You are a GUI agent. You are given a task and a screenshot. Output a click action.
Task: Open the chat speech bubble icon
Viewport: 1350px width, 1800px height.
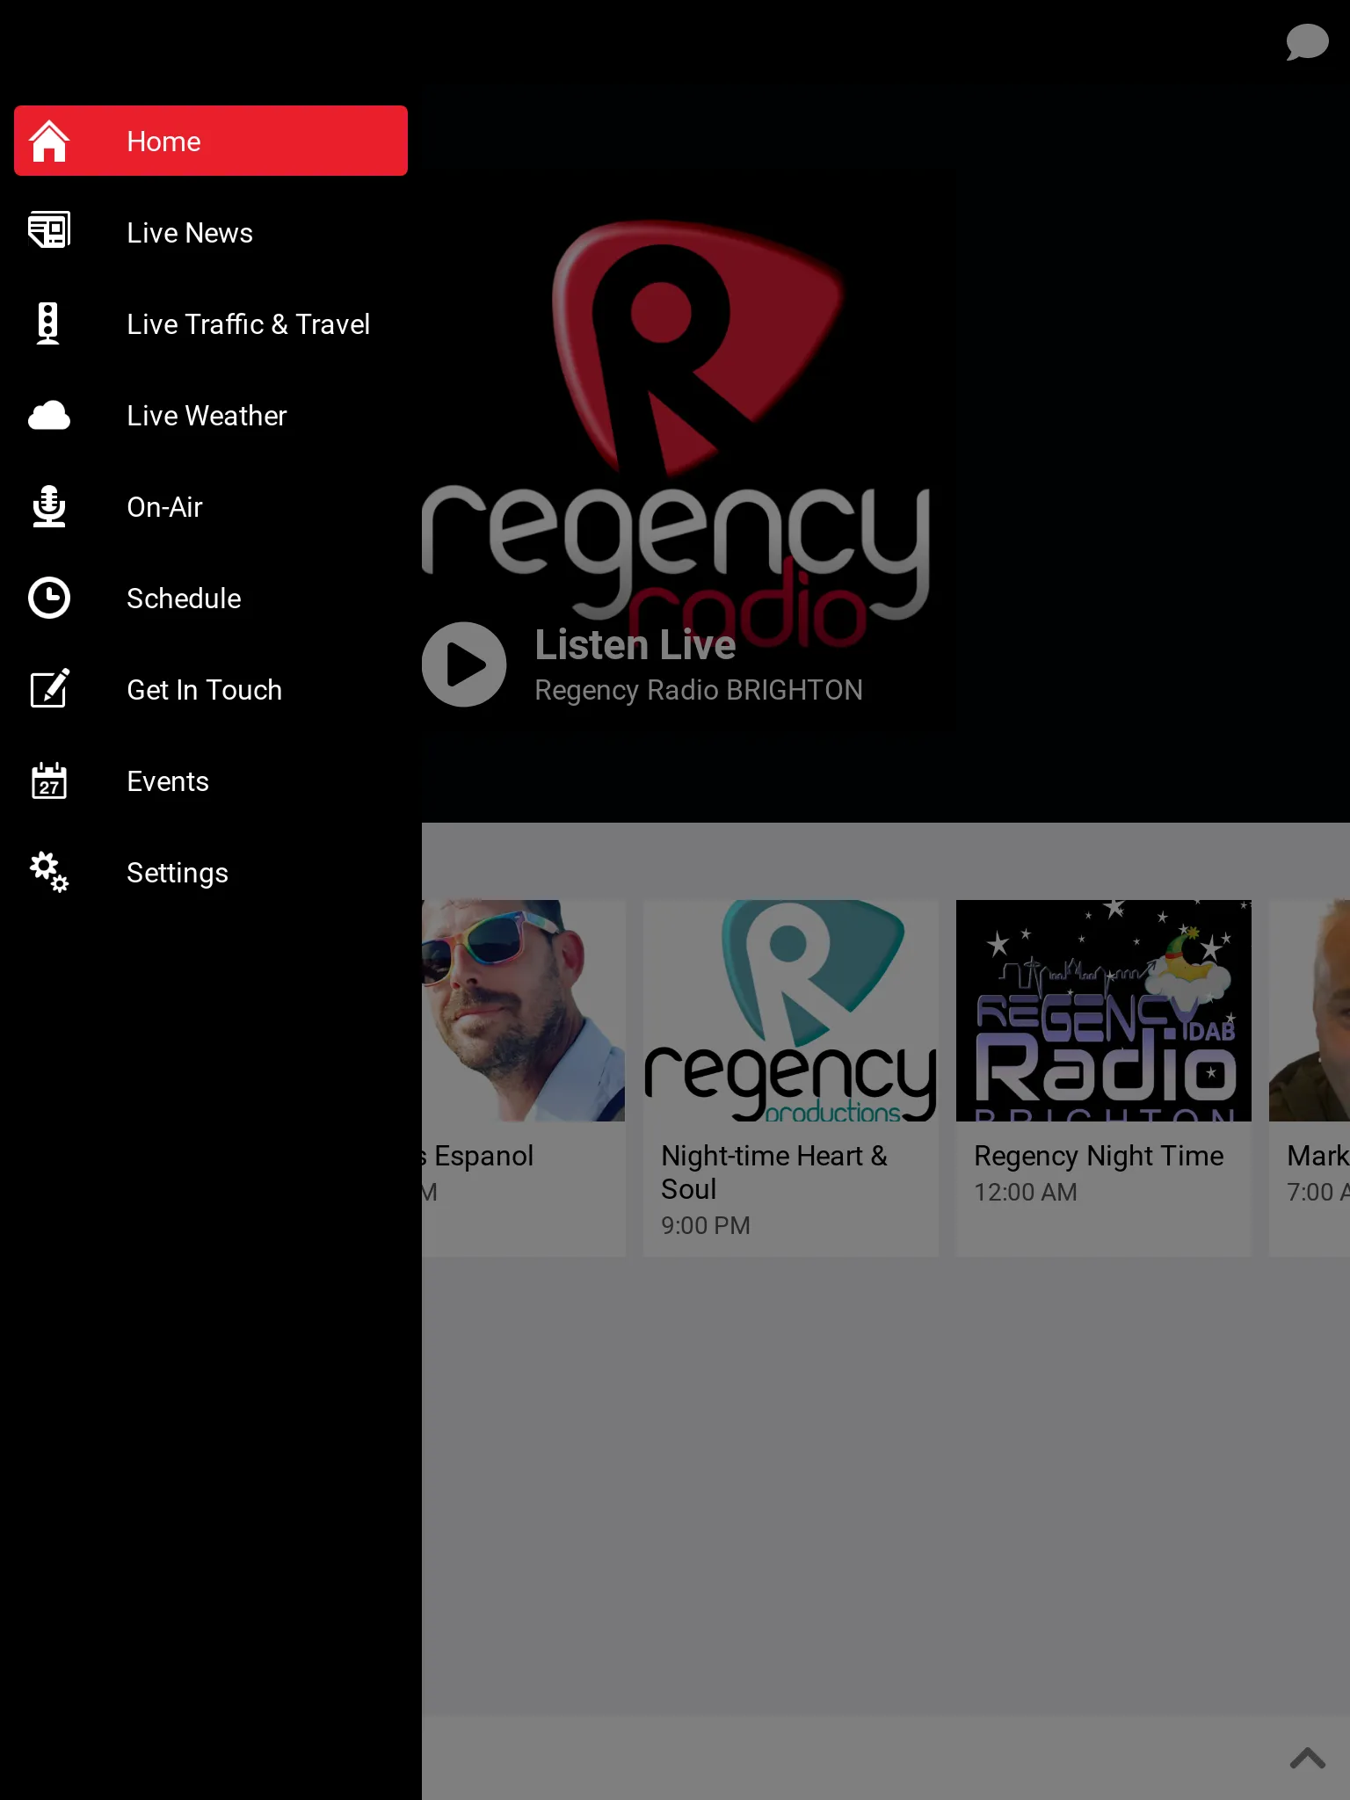1307,42
